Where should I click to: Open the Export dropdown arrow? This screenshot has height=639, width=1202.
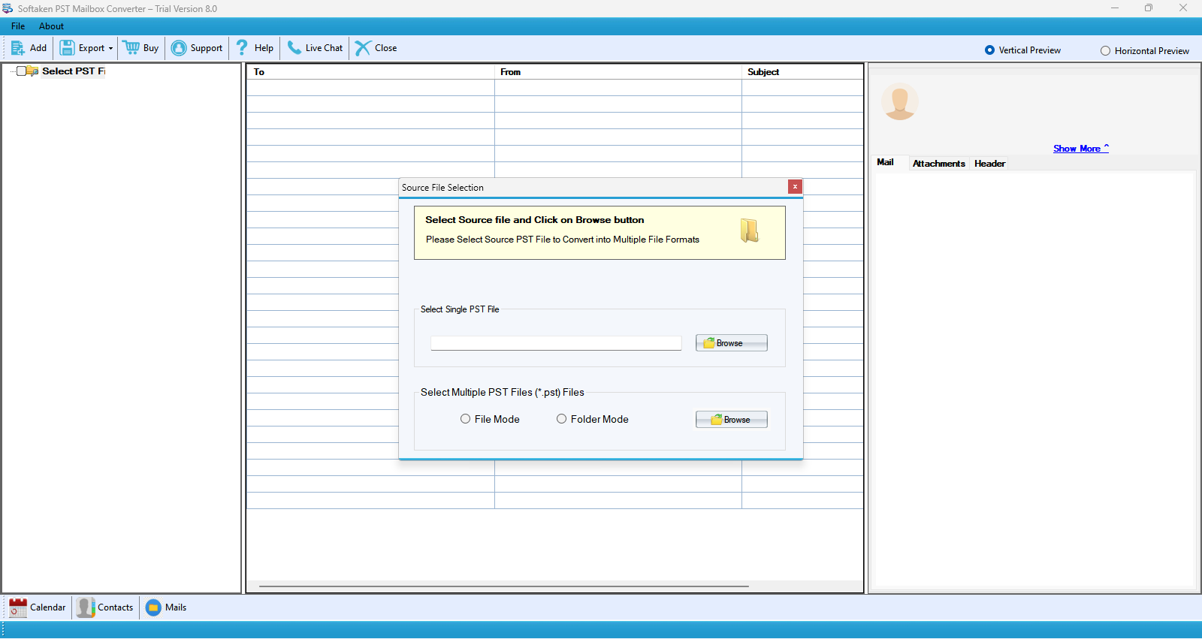pyautogui.click(x=110, y=48)
